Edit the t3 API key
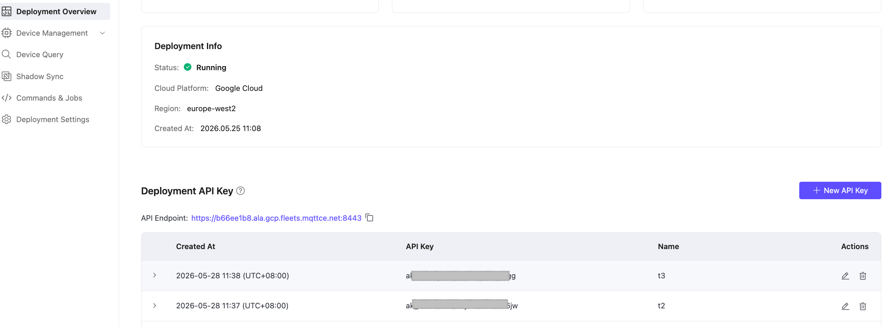This screenshot has width=883, height=327. point(845,276)
